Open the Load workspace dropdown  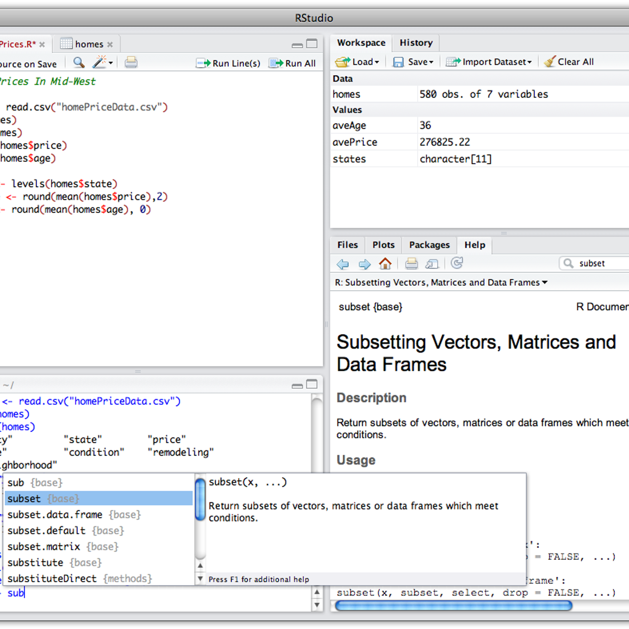pos(357,62)
